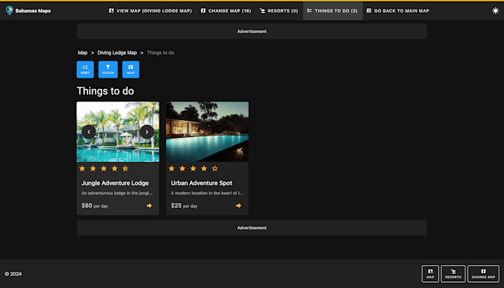This screenshot has height=288, width=504.
Task: Show previous photo of Jungle Adventure Lodge
Action: tap(89, 132)
